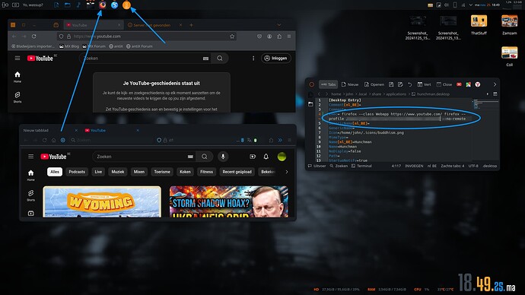Viewport: 525px width, 295px height.
Task: Click 'applications' in the editor breadcrumb path
Action: coord(396,94)
